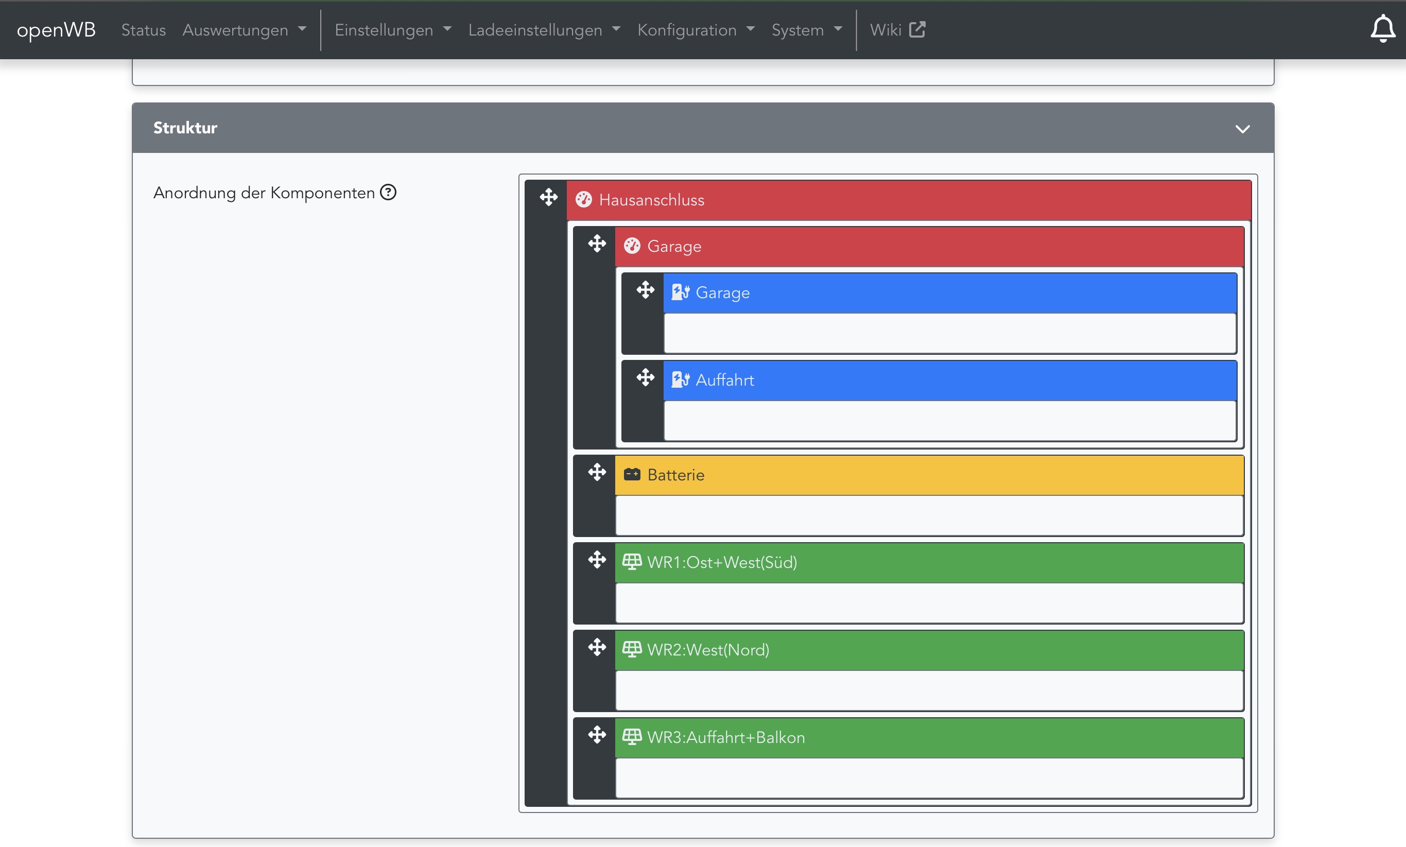Click the Batterie row move handle
Screen dimensions: 1406x847
tap(597, 472)
